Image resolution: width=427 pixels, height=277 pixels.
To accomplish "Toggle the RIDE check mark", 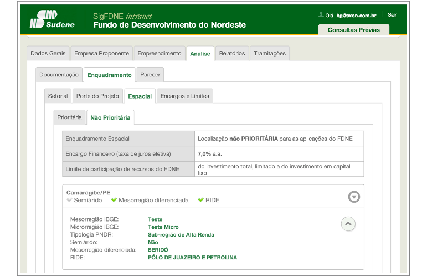I will click(x=201, y=200).
